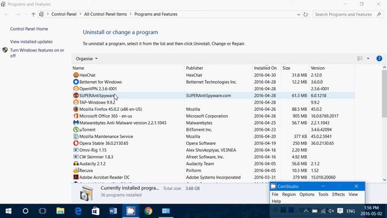Go up one level in Control Panel
Viewport: 387px width, 218px height.
(x=33, y=15)
